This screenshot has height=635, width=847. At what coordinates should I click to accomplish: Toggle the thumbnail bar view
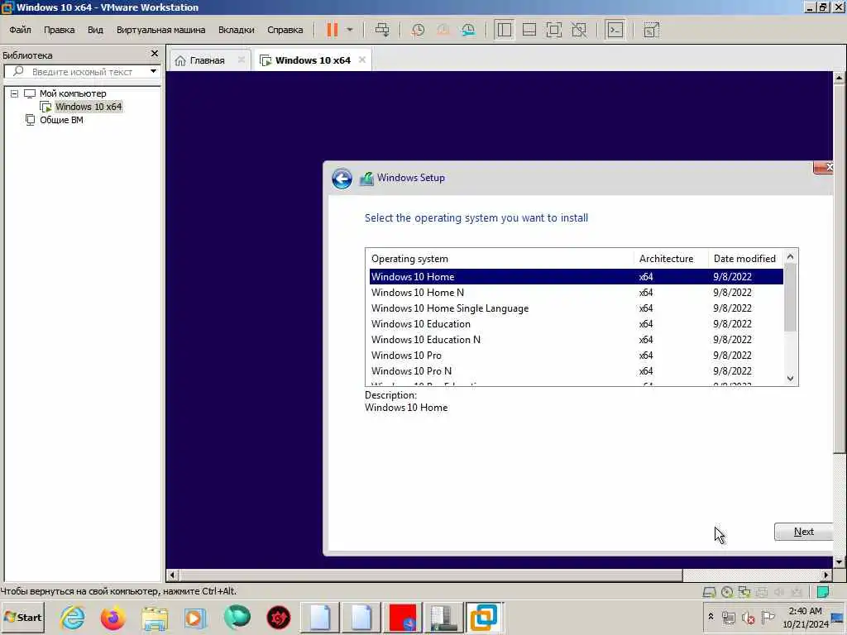click(x=529, y=30)
